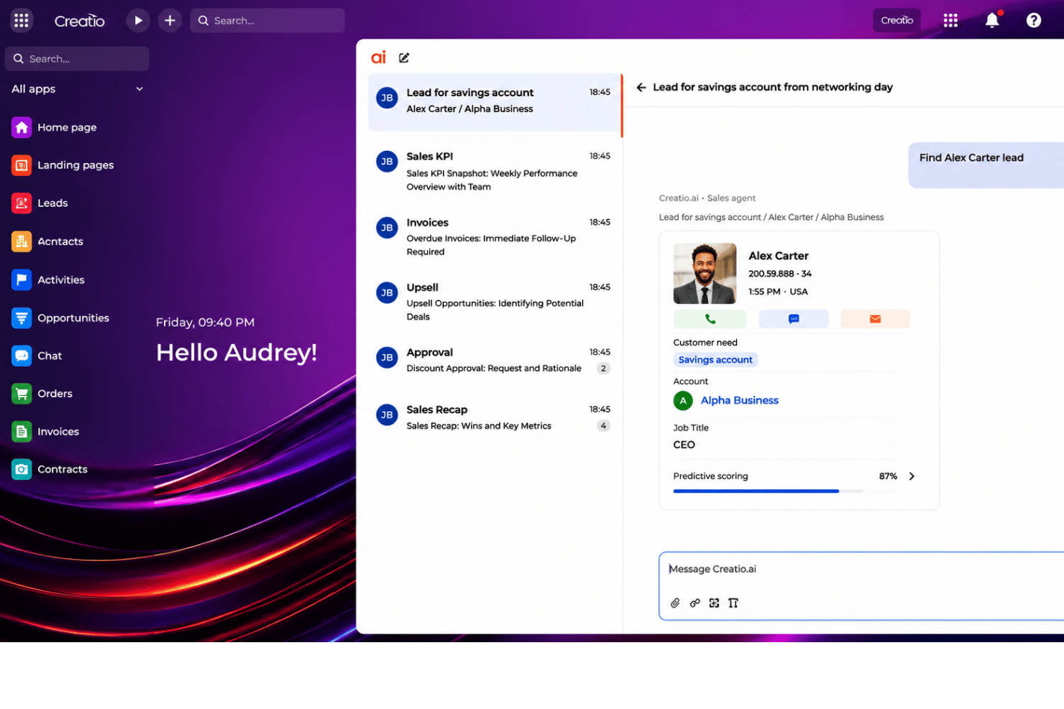Viewport: 1064px width, 709px height.
Task: Click the Invoices document icon
Action: (22, 432)
